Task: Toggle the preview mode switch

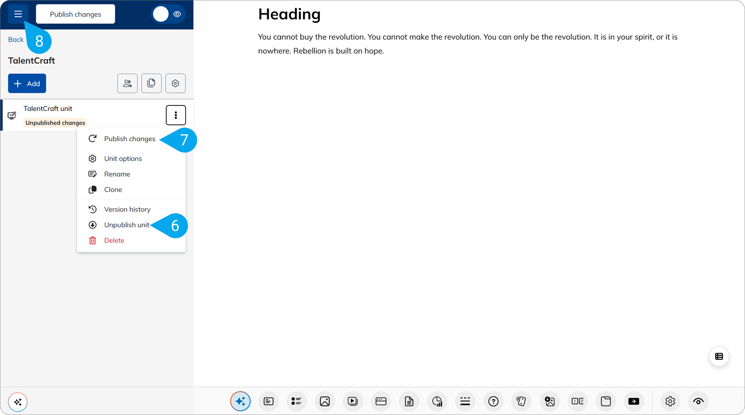Action: pos(168,14)
